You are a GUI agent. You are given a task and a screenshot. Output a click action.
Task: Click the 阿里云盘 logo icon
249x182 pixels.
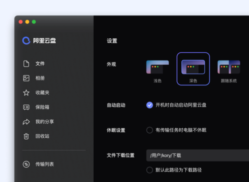pos(26,40)
